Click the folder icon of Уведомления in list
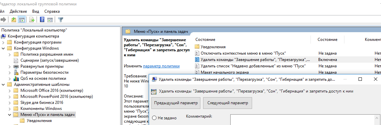The width and height of the screenshot is (381, 125). point(197,47)
